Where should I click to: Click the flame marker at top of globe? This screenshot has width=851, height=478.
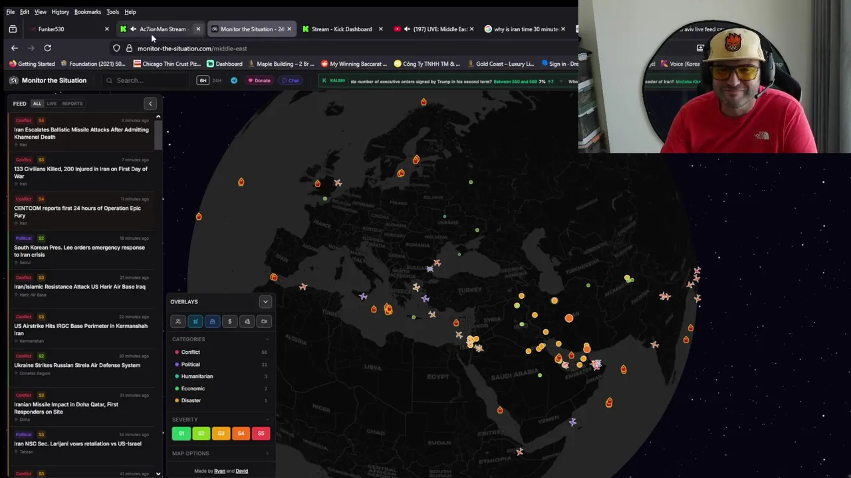[x=424, y=102]
